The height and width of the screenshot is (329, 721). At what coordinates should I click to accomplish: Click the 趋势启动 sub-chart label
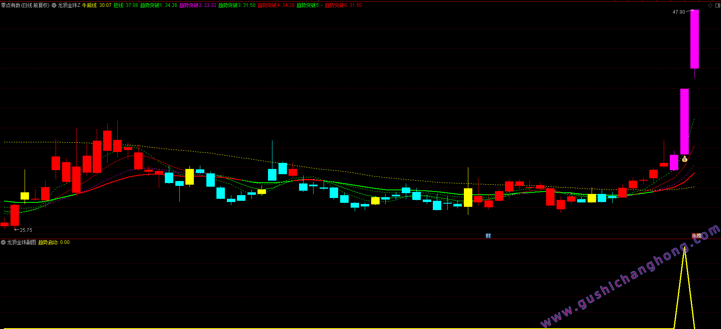point(48,242)
